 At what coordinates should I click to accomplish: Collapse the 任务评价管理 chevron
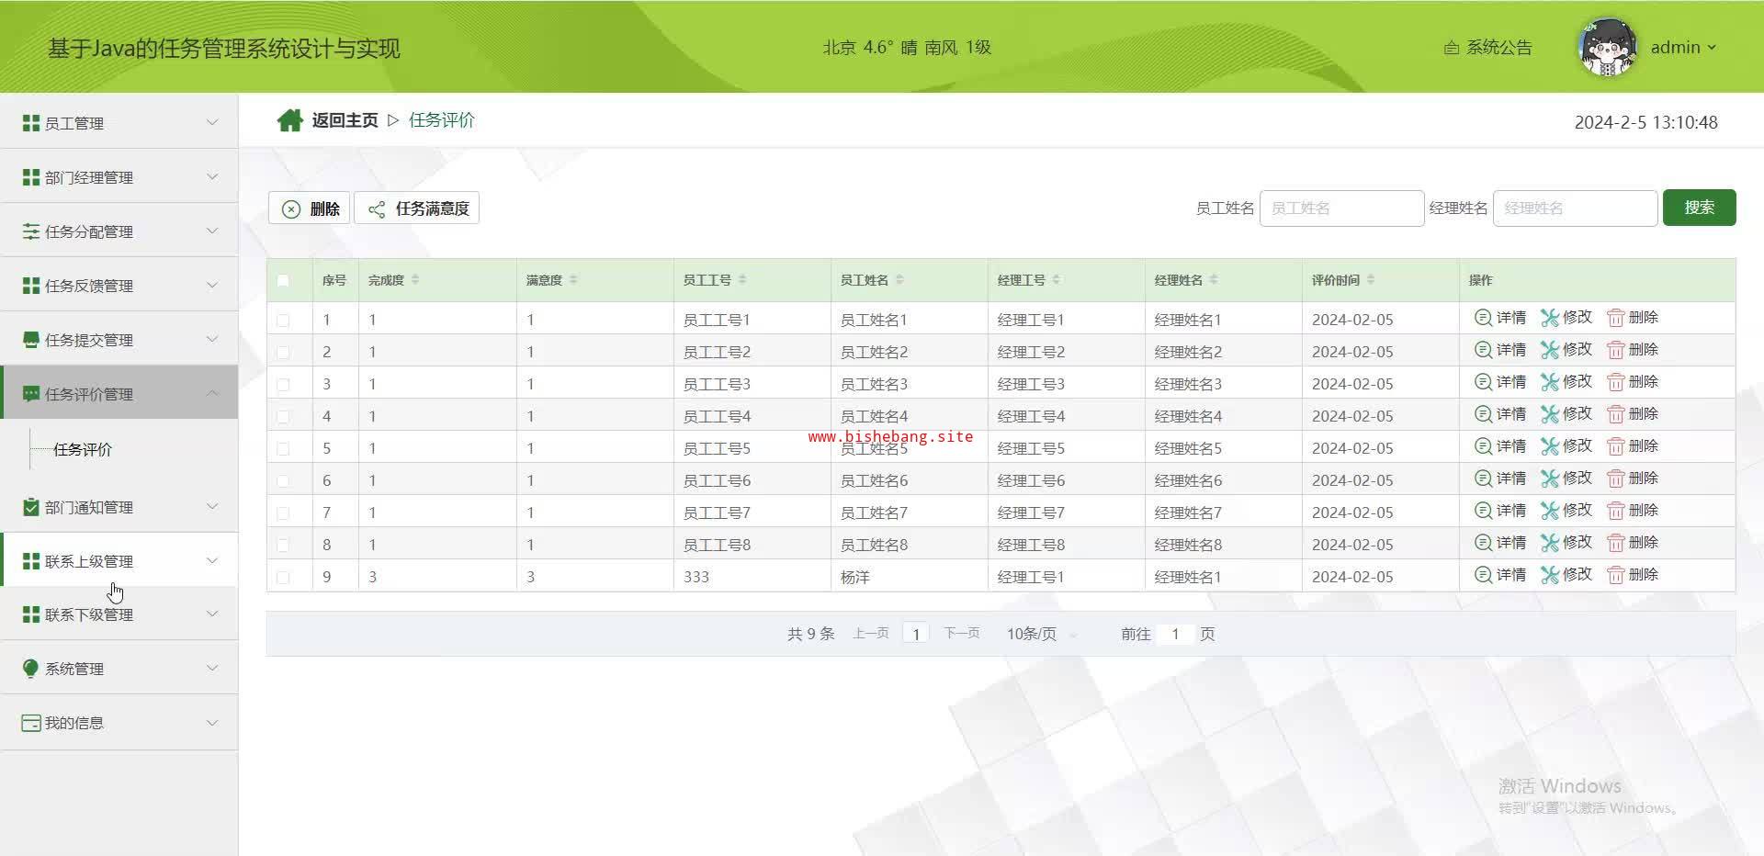212,393
